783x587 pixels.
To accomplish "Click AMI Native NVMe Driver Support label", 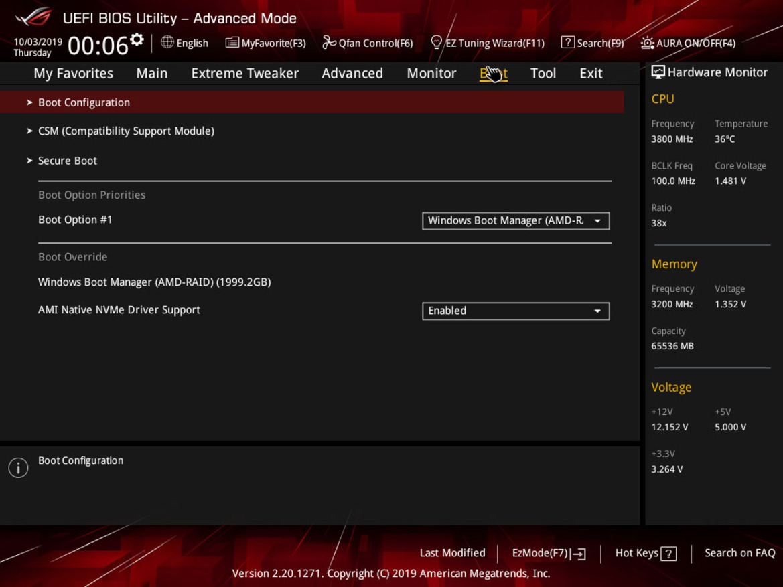I will coord(119,309).
